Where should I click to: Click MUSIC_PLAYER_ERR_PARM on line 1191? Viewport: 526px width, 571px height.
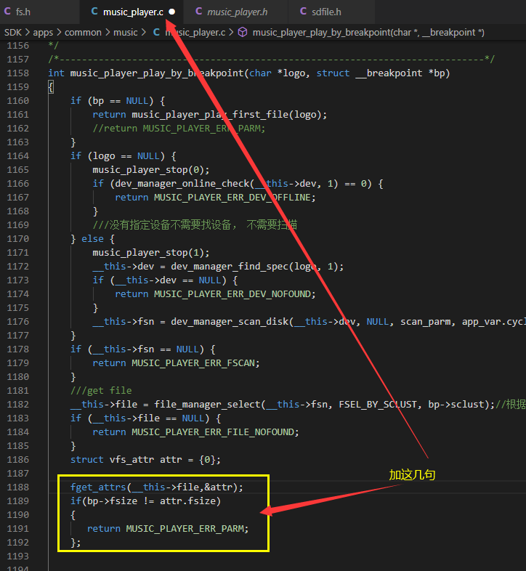[x=185, y=529]
